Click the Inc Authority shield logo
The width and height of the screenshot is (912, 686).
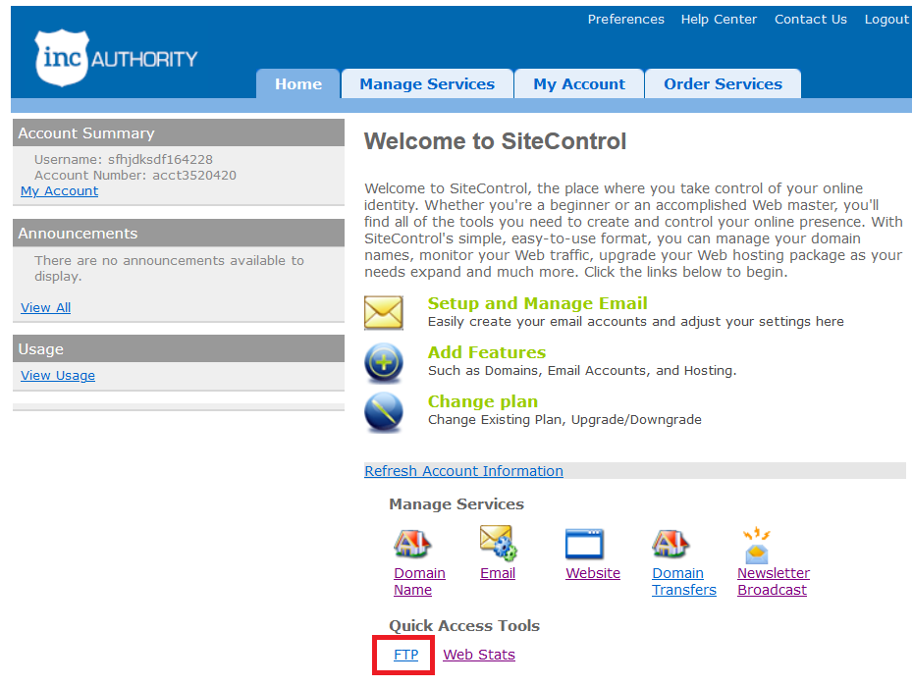click(x=63, y=58)
